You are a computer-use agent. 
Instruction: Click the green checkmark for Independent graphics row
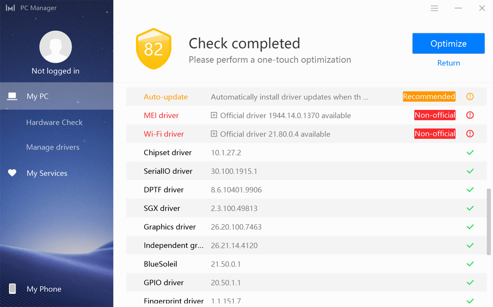[470, 245]
